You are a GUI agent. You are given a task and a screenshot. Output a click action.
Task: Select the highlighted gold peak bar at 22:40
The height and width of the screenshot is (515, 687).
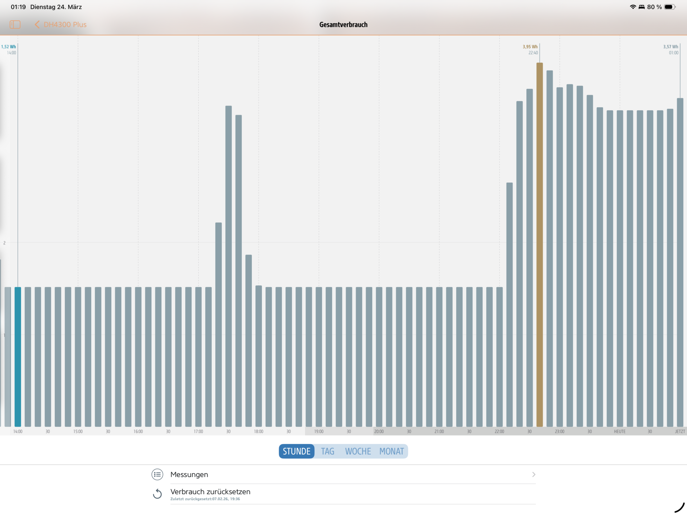[539, 245]
